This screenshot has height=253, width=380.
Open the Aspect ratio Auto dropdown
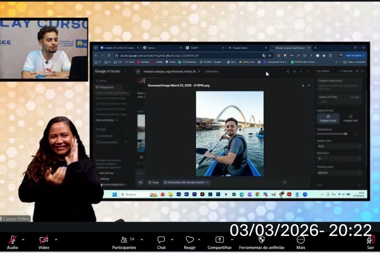339,146
